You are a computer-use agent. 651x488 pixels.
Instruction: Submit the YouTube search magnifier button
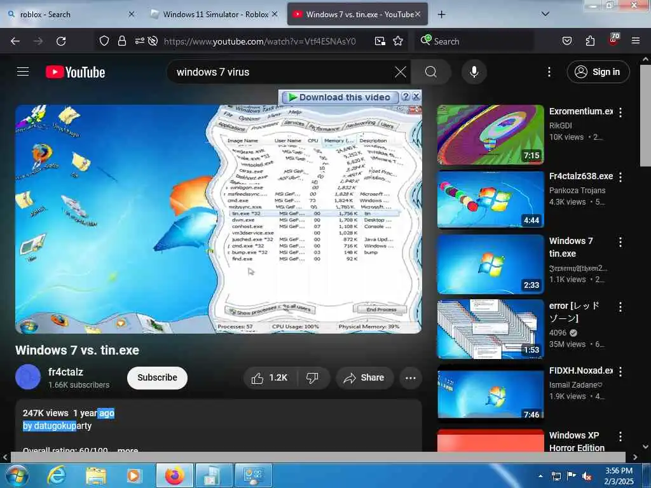click(430, 72)
